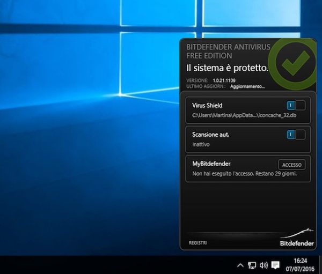This screenshot has width=322, height=274.
Task: Open the REGISTRI log link
Action: (197, 243)
